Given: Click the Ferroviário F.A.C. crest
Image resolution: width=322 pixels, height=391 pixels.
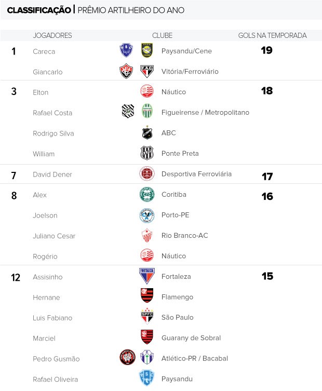Looking at the screenshot, I should [147, 72].
